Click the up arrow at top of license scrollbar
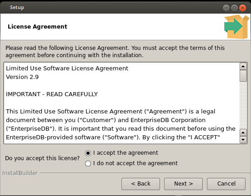The width and height of the screenshot is (251, 196). (x=243, y=66)
